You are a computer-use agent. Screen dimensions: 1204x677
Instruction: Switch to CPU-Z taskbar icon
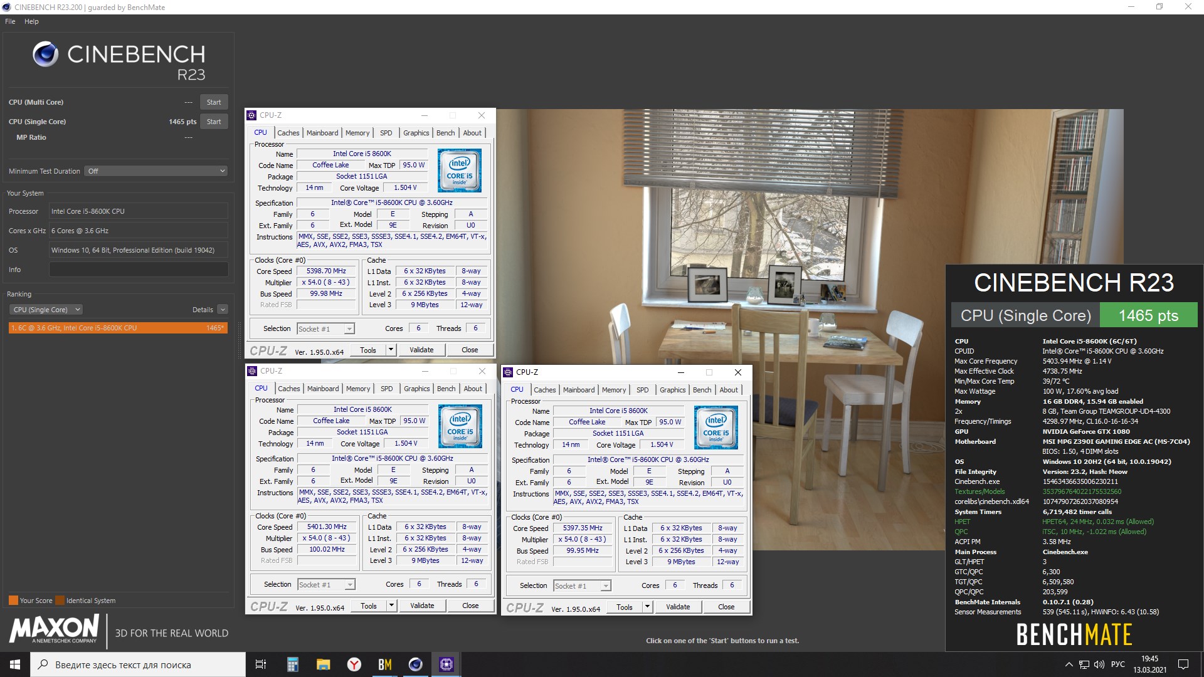pyautogui.click(x=446, y=664)
